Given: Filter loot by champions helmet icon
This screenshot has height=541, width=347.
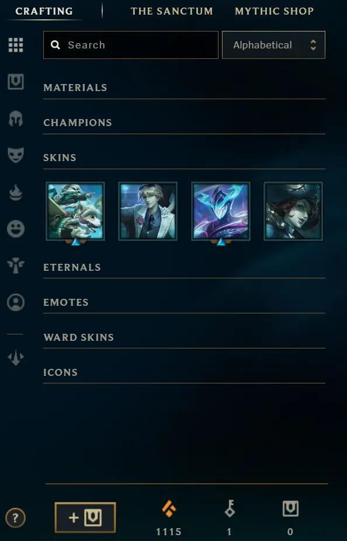Looking at the screenshot, I should [x=16, y=118].
